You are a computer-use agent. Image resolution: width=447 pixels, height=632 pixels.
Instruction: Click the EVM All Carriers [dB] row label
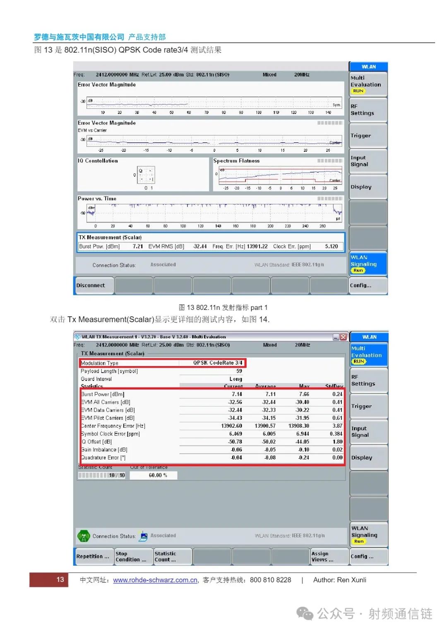pos(106,402)
